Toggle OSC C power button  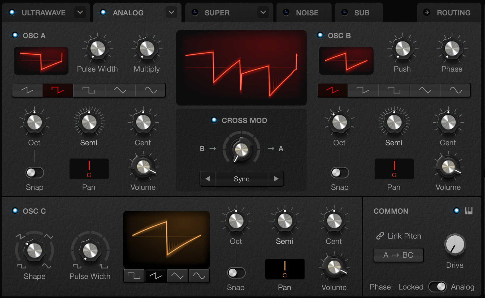(x=15, y=211)
